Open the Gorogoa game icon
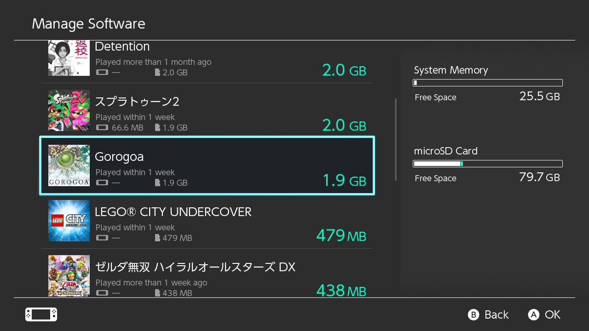The image size is (589, 331). [x=69, y=165]
